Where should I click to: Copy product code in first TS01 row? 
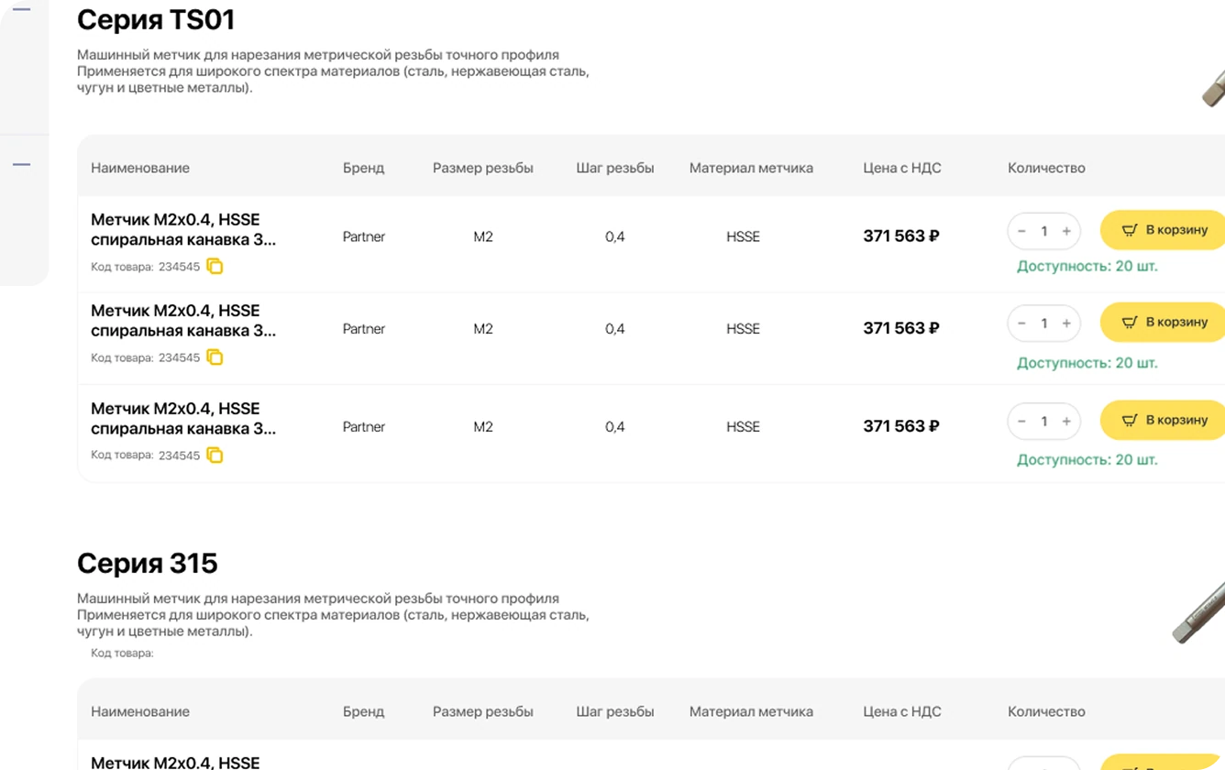point(215,267)
